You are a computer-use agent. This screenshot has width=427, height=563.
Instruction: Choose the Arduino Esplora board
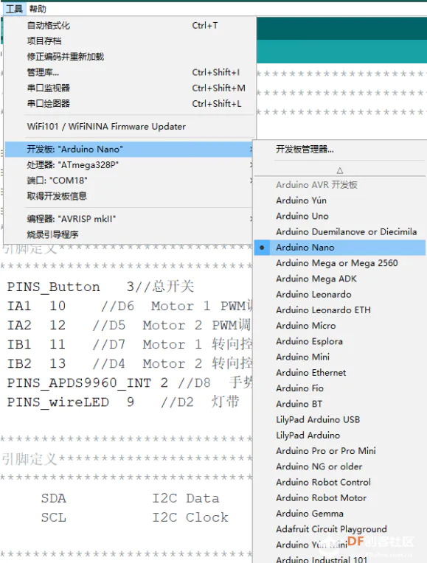click(x=340, y=341)
